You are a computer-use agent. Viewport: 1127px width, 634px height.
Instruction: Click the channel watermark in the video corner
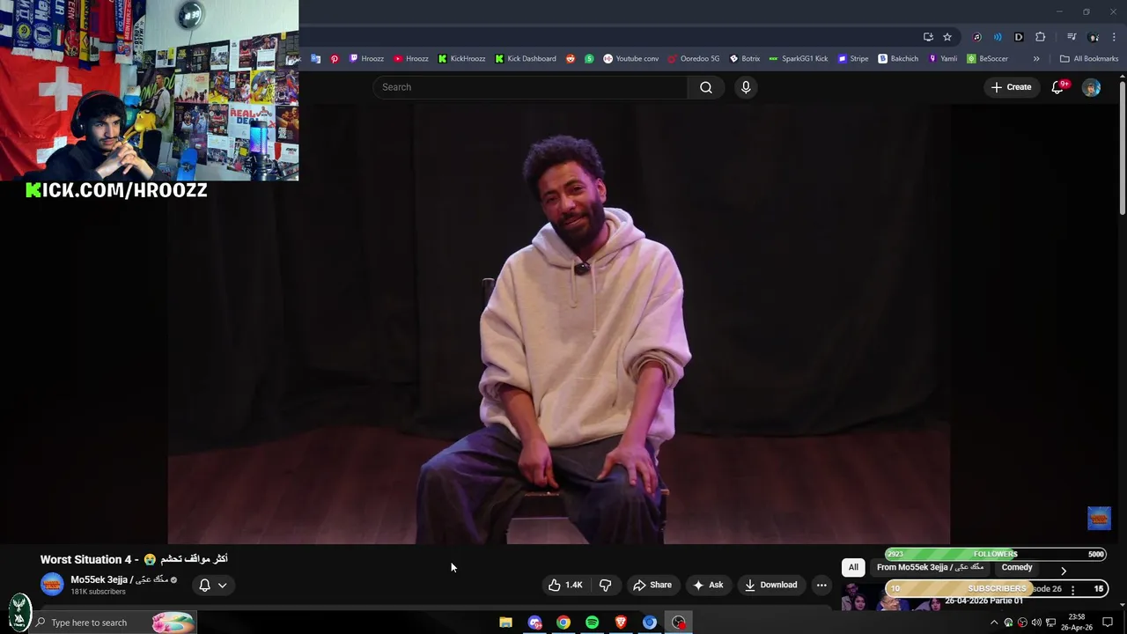point(1099,518)
